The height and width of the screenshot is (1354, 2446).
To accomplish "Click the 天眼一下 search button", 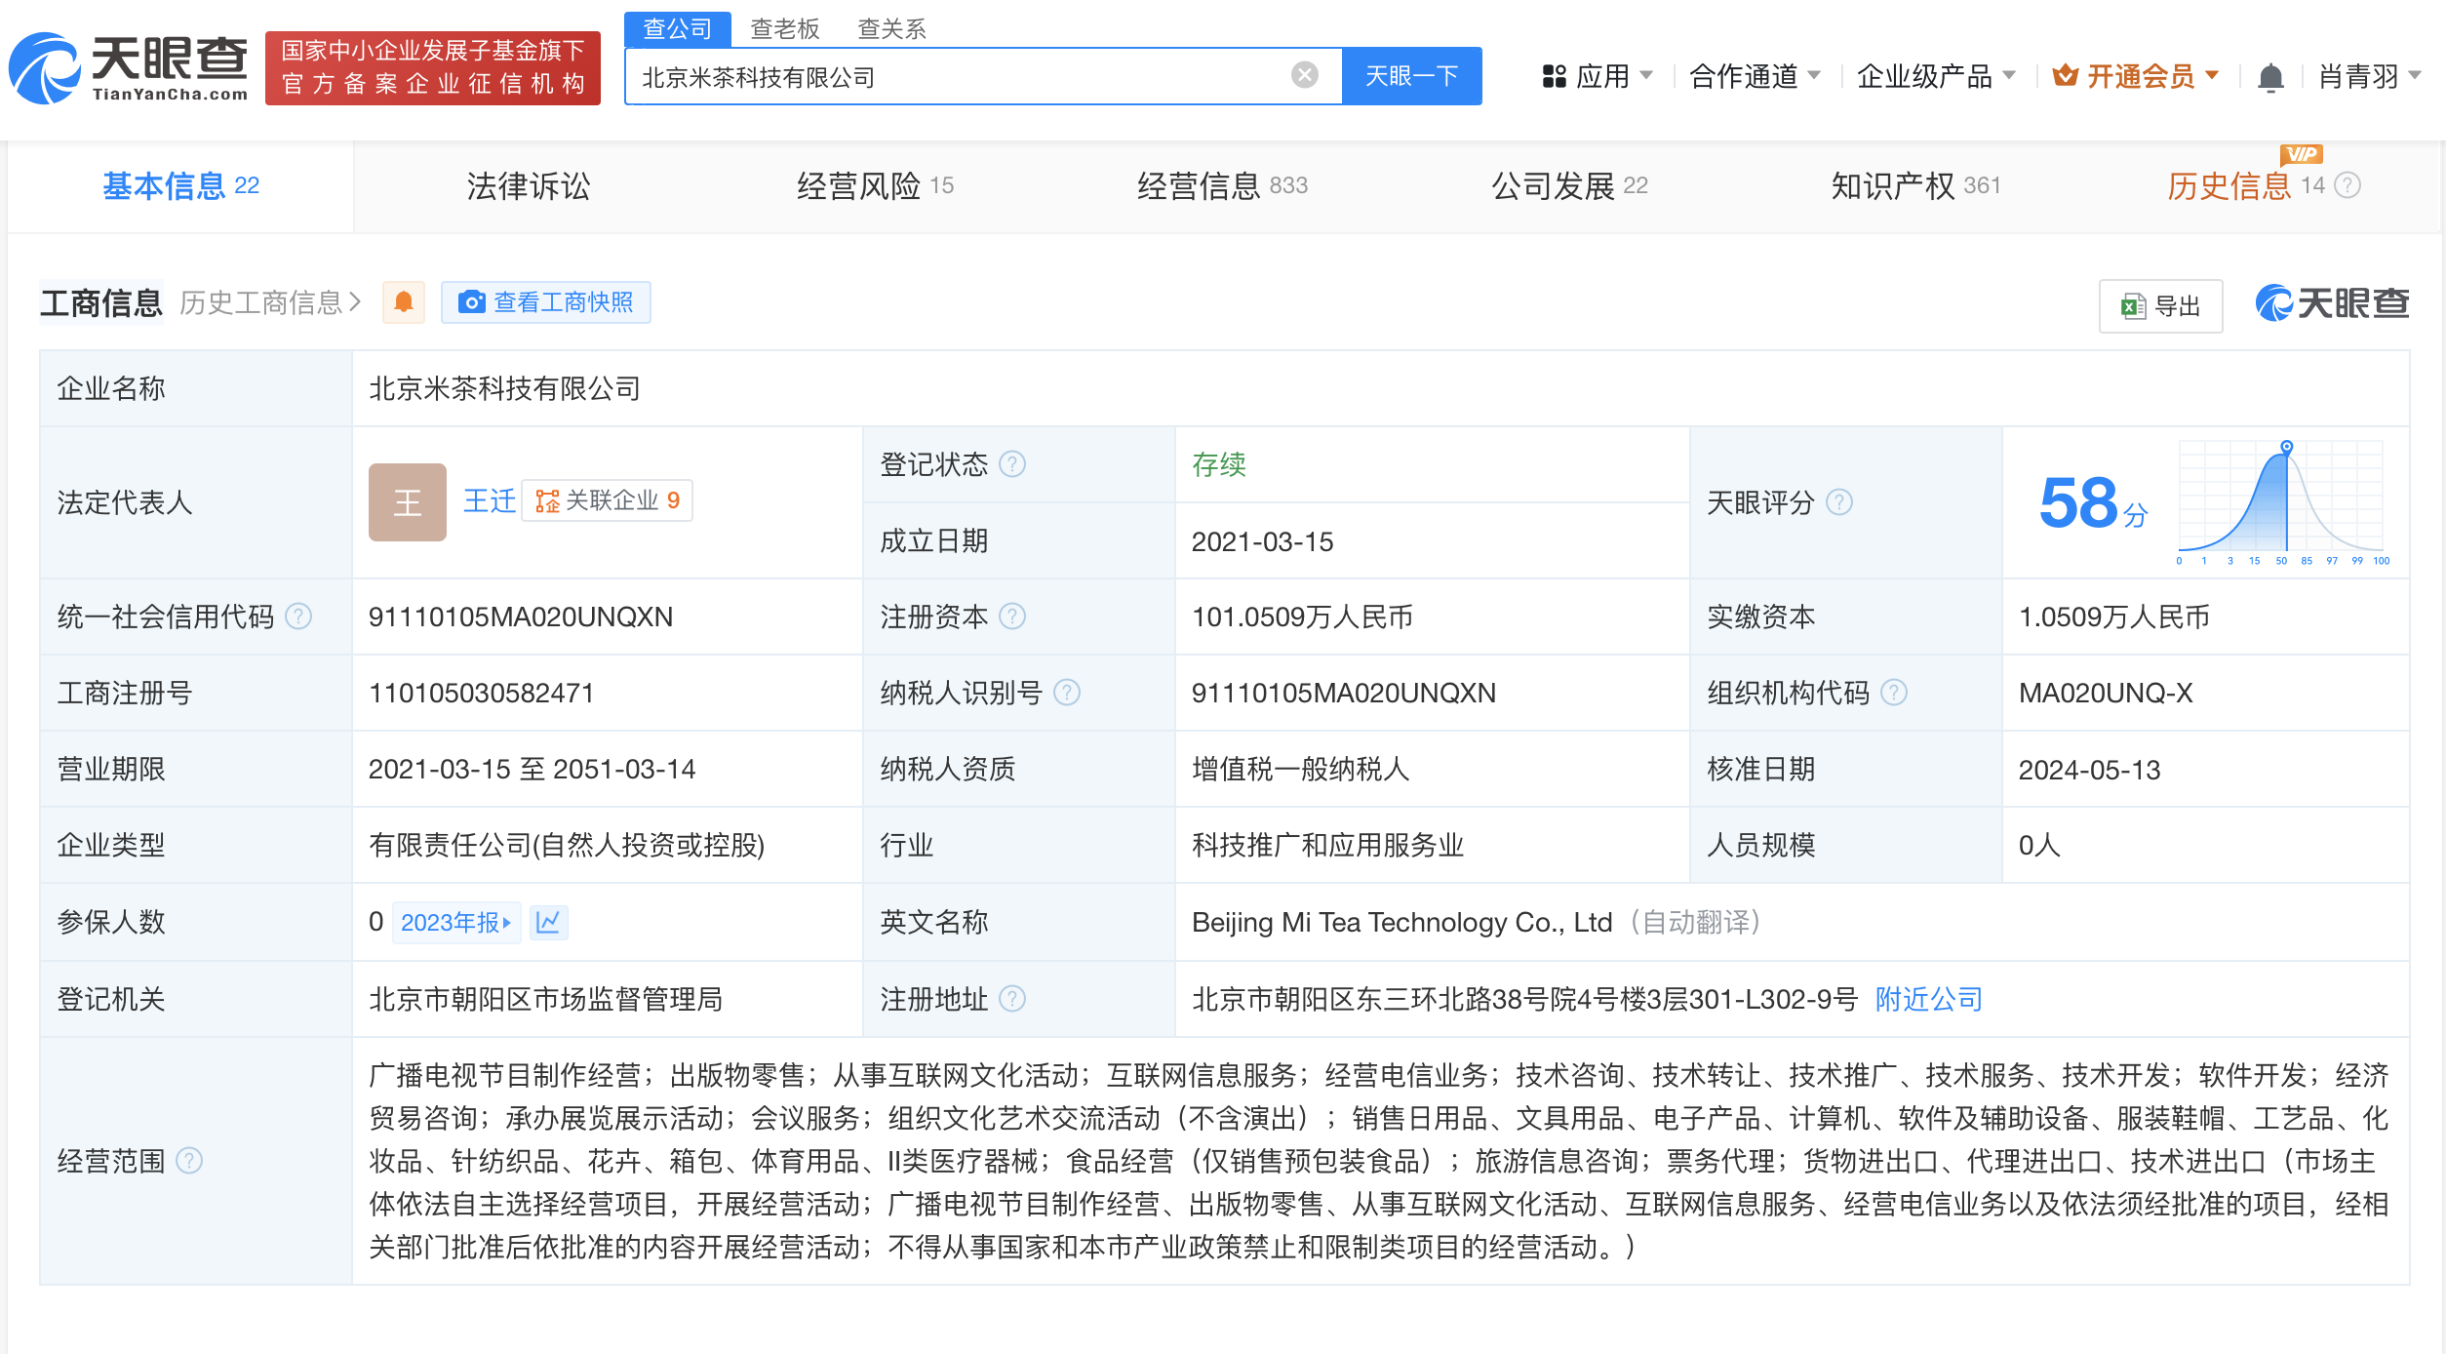I will (x=1411, y=76).
